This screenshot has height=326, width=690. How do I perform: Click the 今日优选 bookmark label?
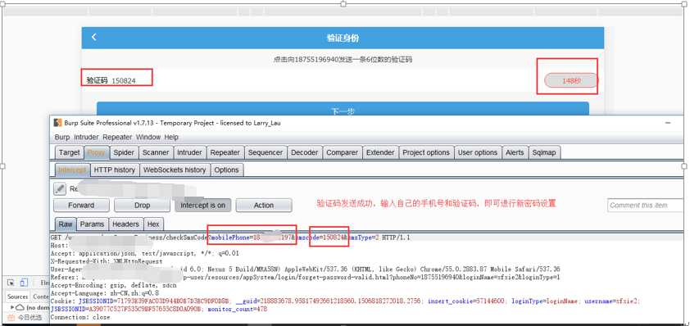(30, 317)
